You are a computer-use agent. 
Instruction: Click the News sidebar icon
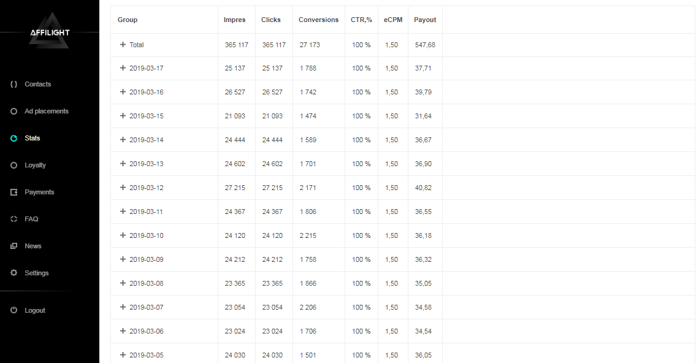pos(13,246)
